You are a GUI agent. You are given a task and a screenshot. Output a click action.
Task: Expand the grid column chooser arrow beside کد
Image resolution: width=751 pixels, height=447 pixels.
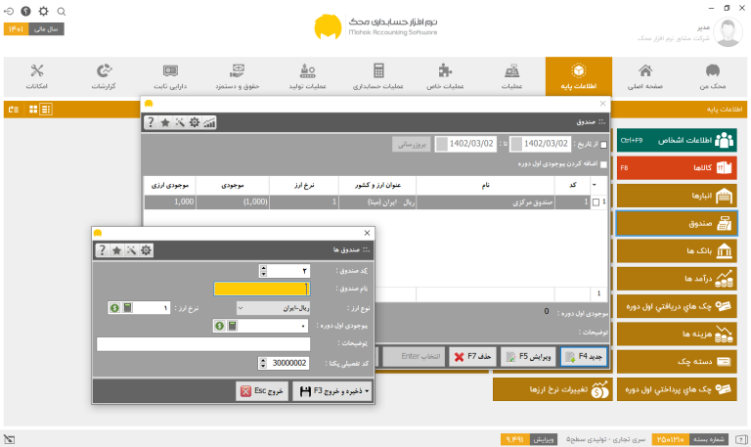point(594,185)
